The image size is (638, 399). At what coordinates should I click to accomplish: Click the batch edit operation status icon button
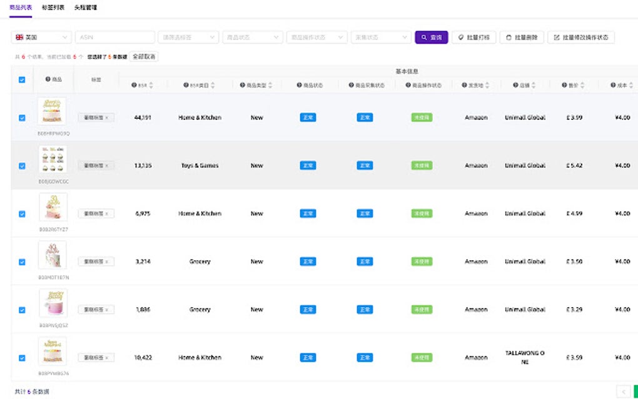click(x=581, y=38)
